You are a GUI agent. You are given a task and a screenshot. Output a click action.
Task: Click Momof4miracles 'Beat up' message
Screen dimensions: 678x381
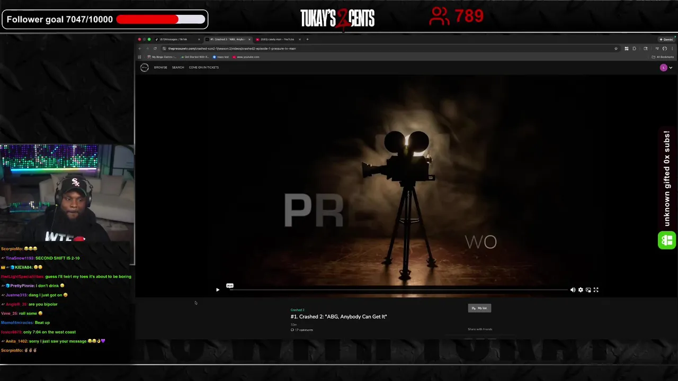pos(25,323)
